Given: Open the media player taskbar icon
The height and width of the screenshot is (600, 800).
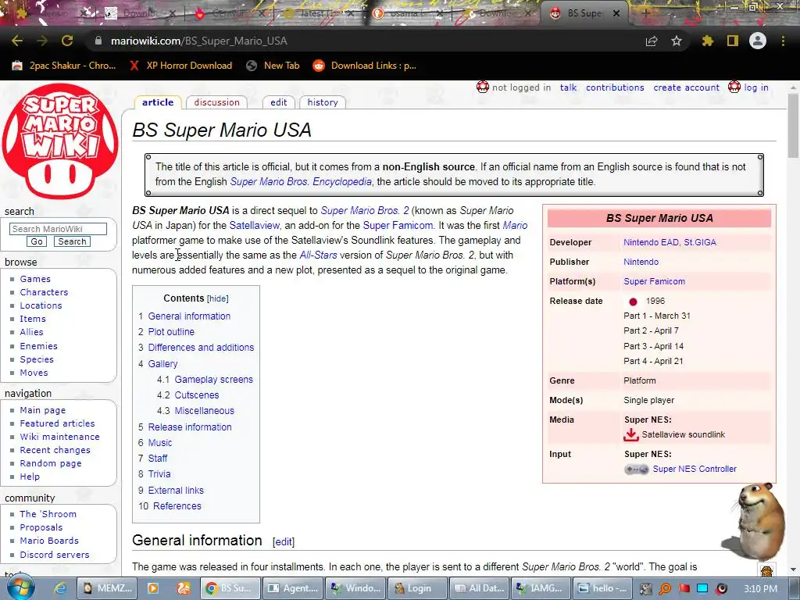Looking at the screenshot, I should point(152,588).
